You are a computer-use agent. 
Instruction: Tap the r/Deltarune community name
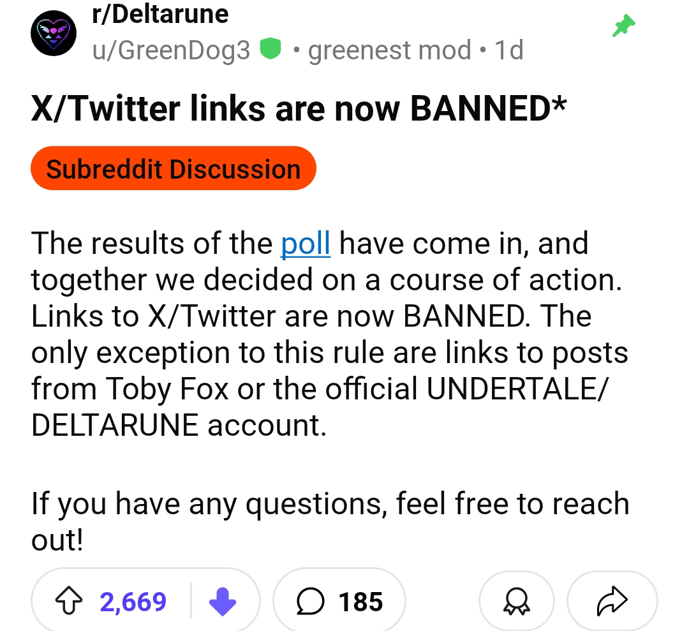click(161, 13)
